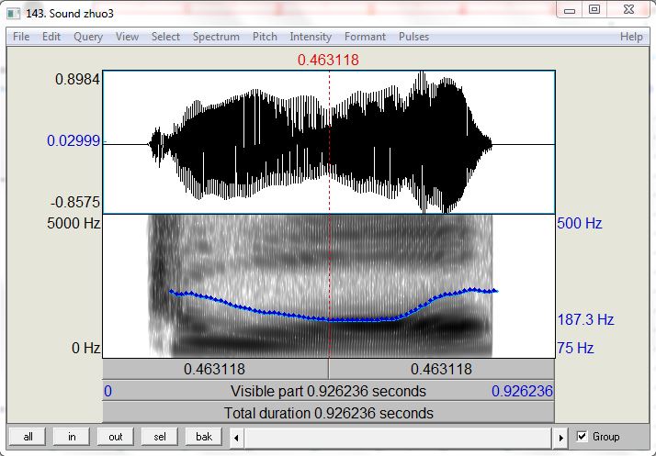Click the 187.3 Hz pitch value
The height and width of the screenshot is (456, 656).
586,319
